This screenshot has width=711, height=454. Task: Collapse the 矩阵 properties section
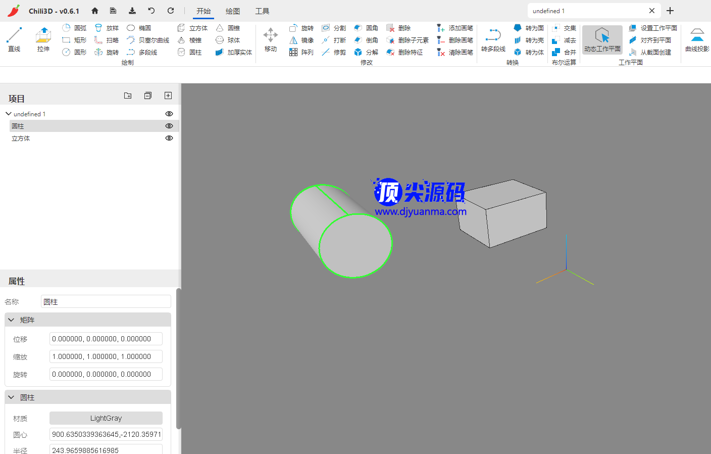coord(11,320)
